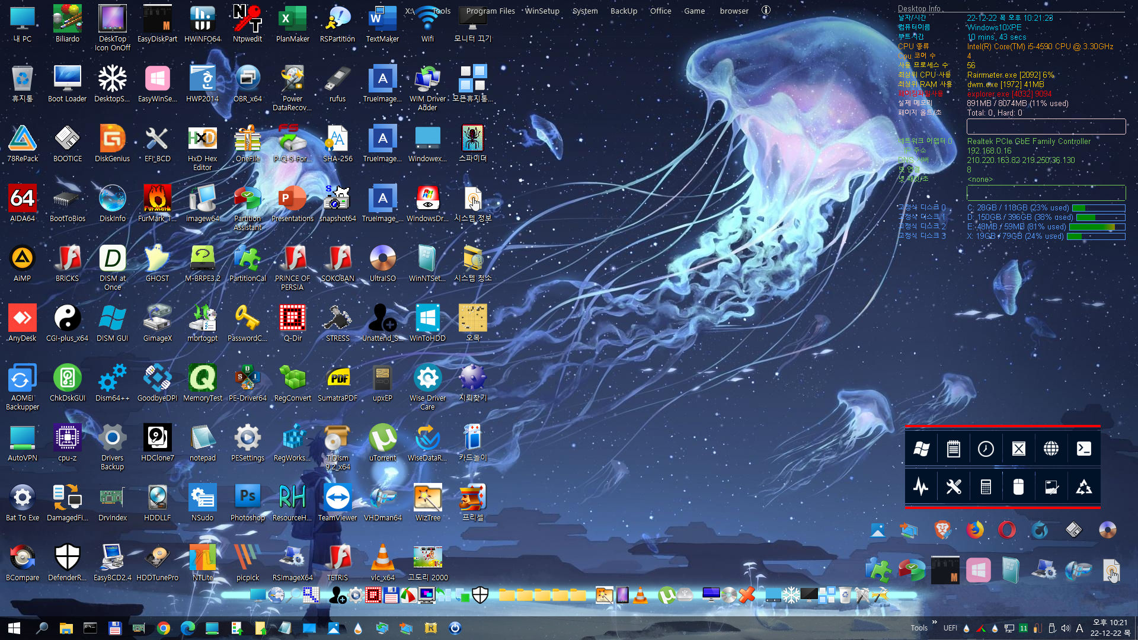Open the HWiNFO64 desktop icon
Image resolution: width=1138 pixels, height=640 pixels.
202,24
